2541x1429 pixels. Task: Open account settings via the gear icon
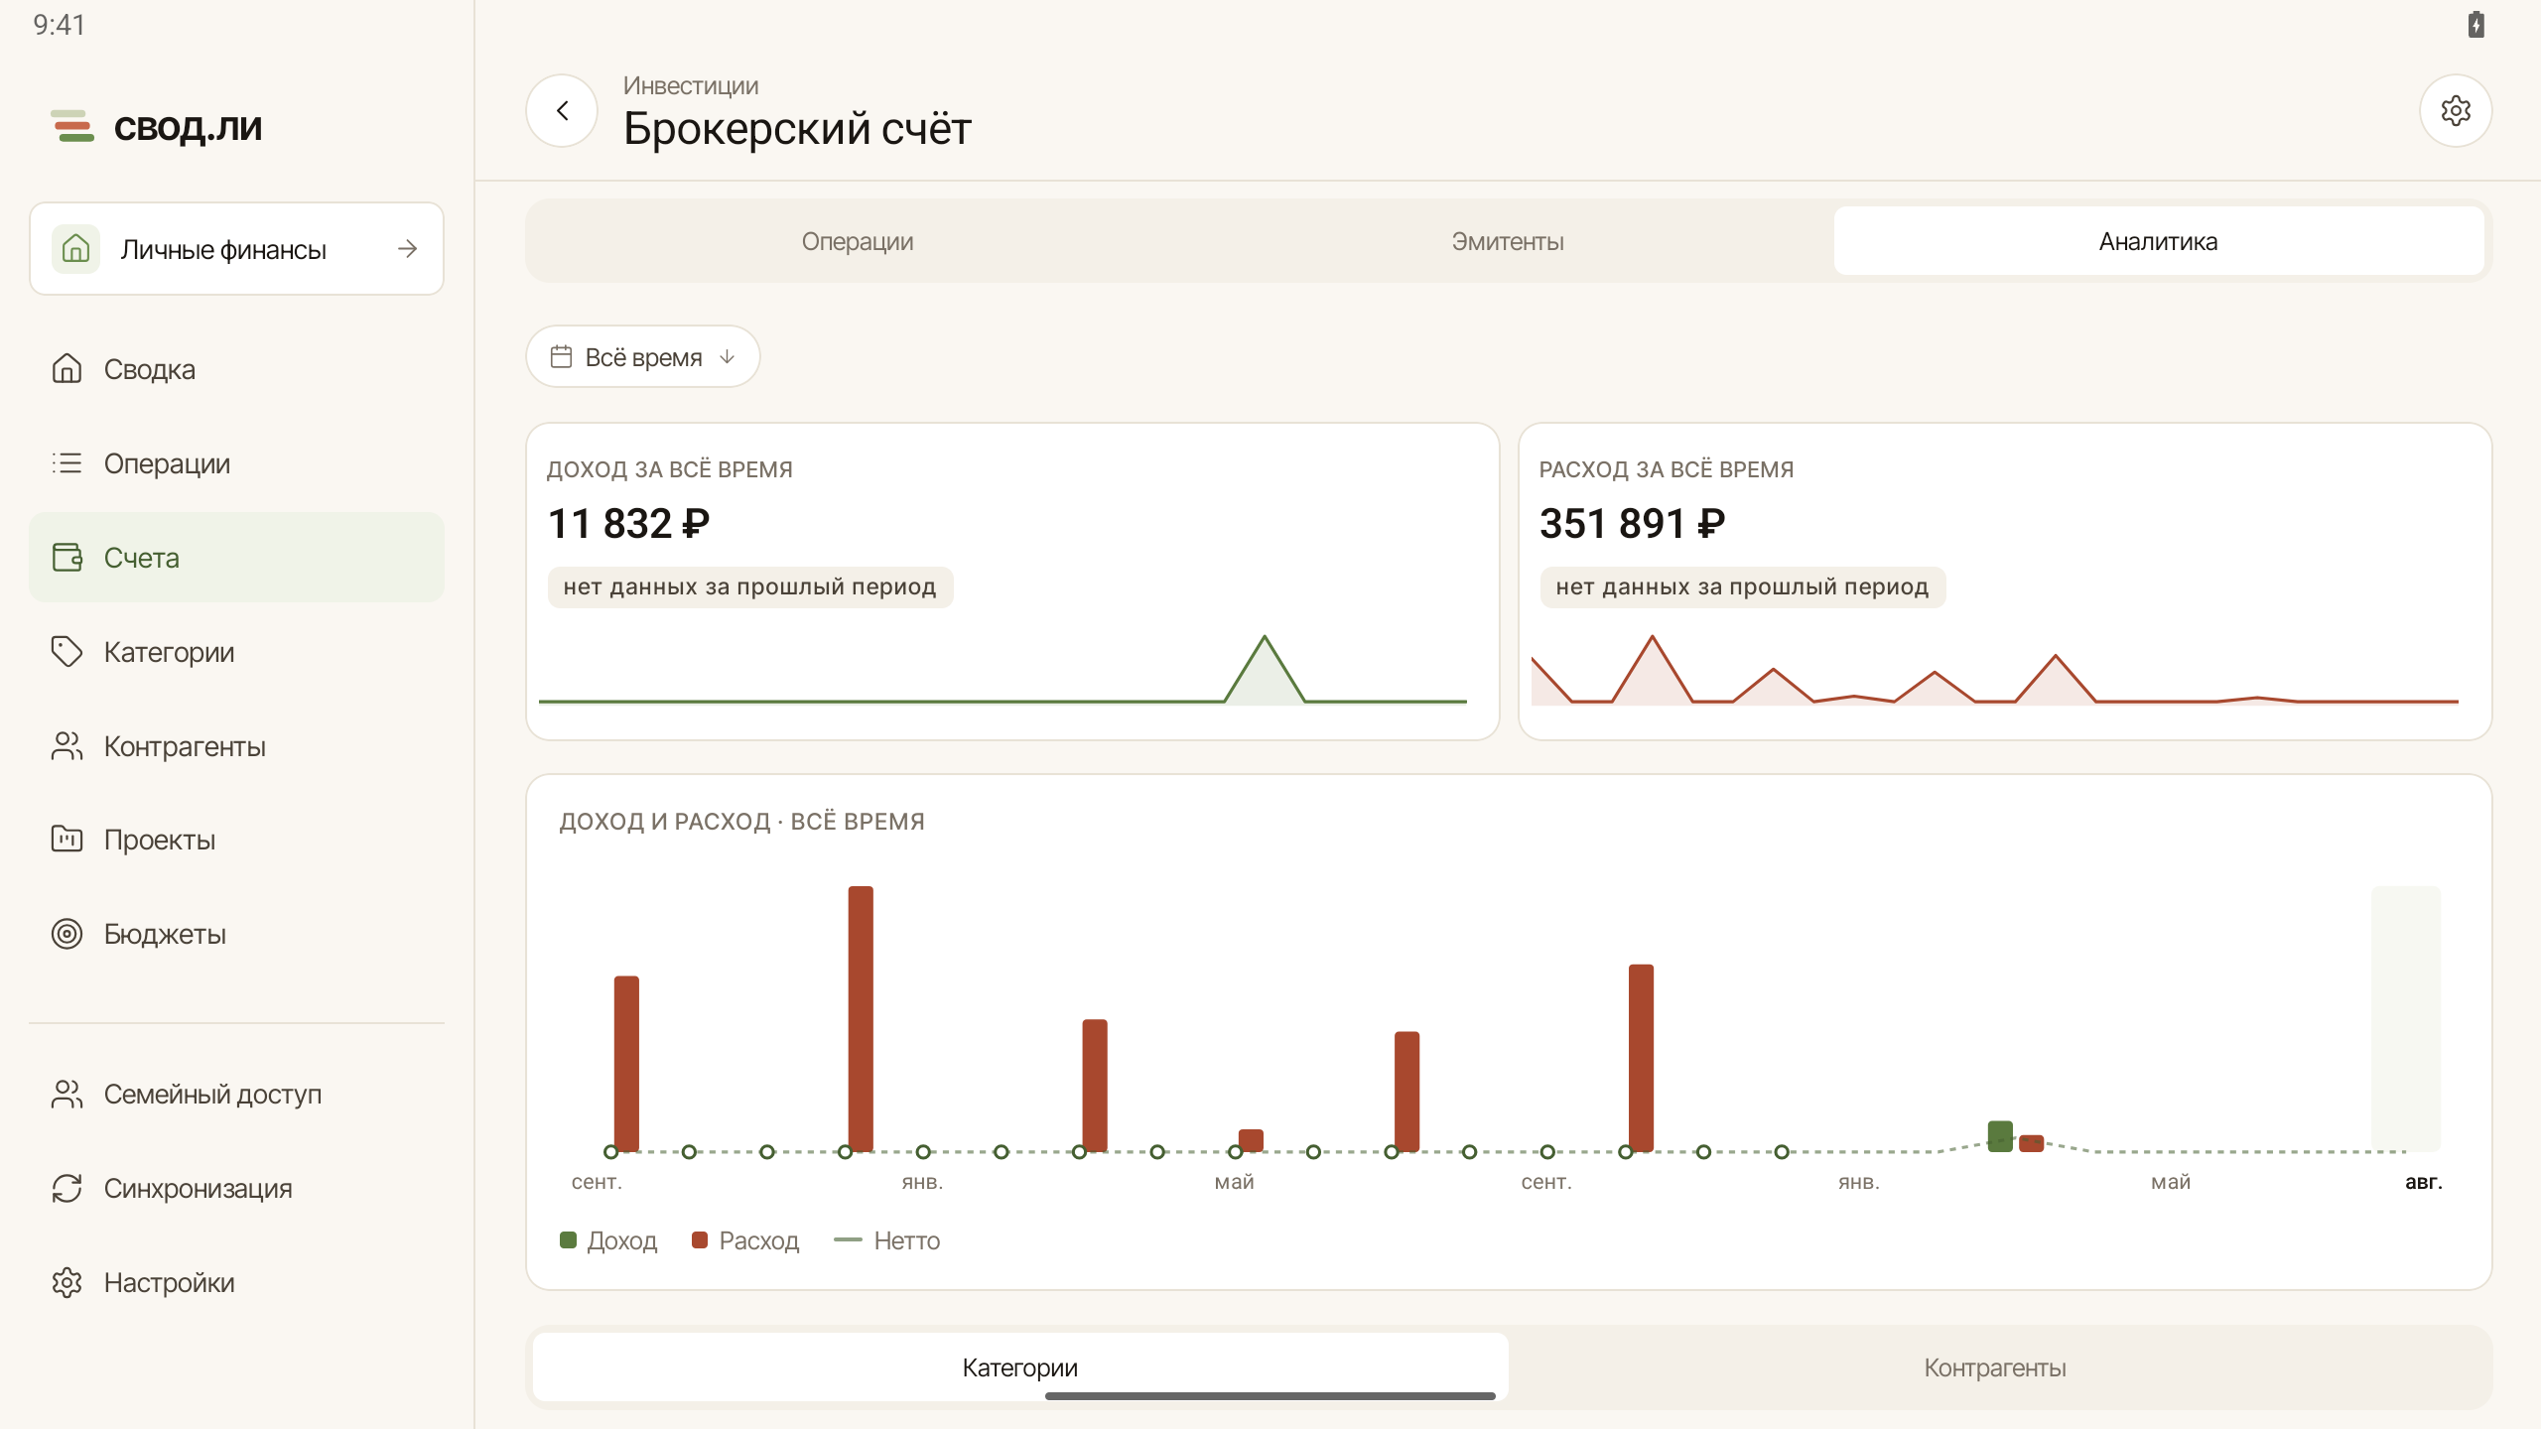coord(2456,110)
